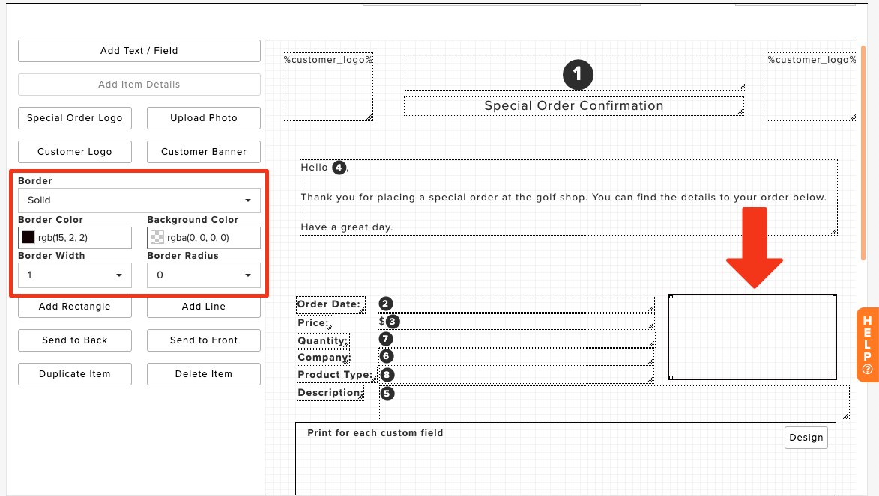Open the Design button for custom fields

(806, 438)
